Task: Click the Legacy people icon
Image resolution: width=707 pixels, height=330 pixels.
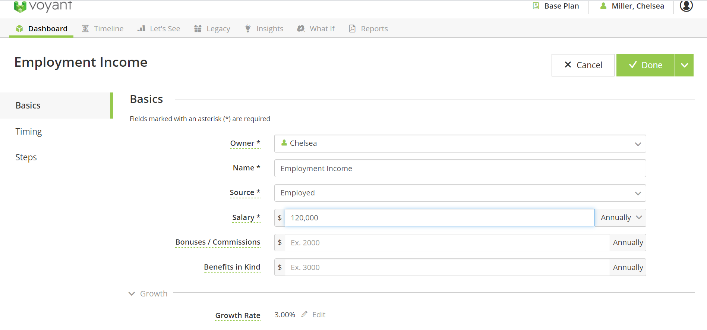Action: click(x=198, y=29)
